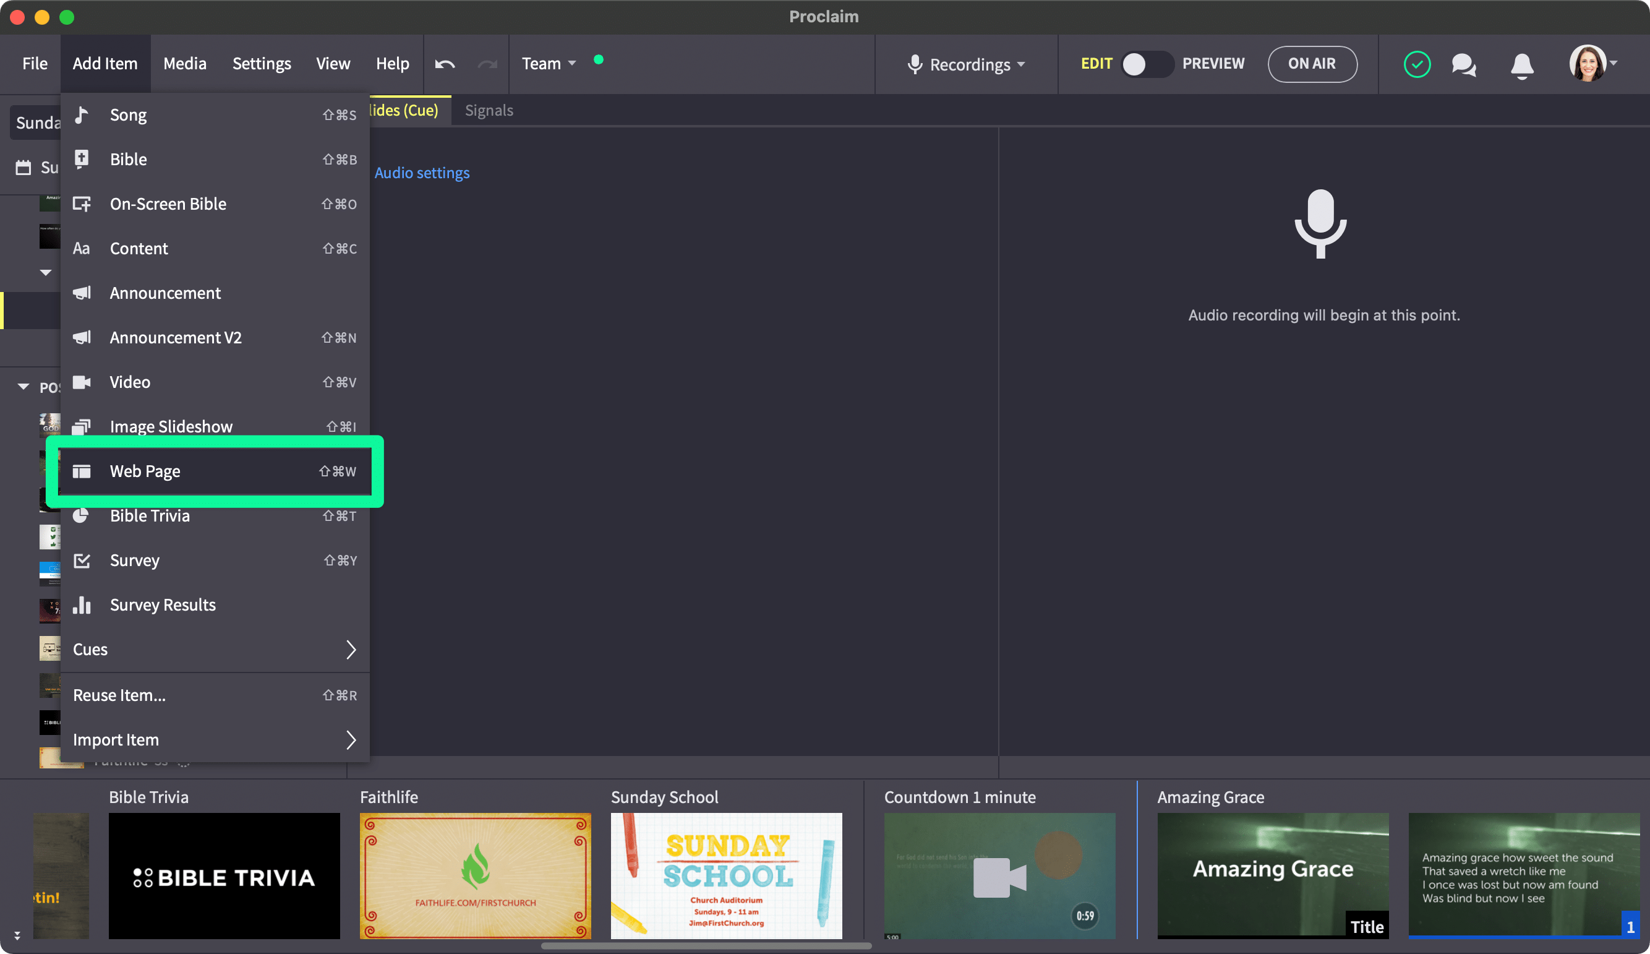Click the Announcement megaphone icon
The height and width of the screenshot is (954, 1650).
81,293
